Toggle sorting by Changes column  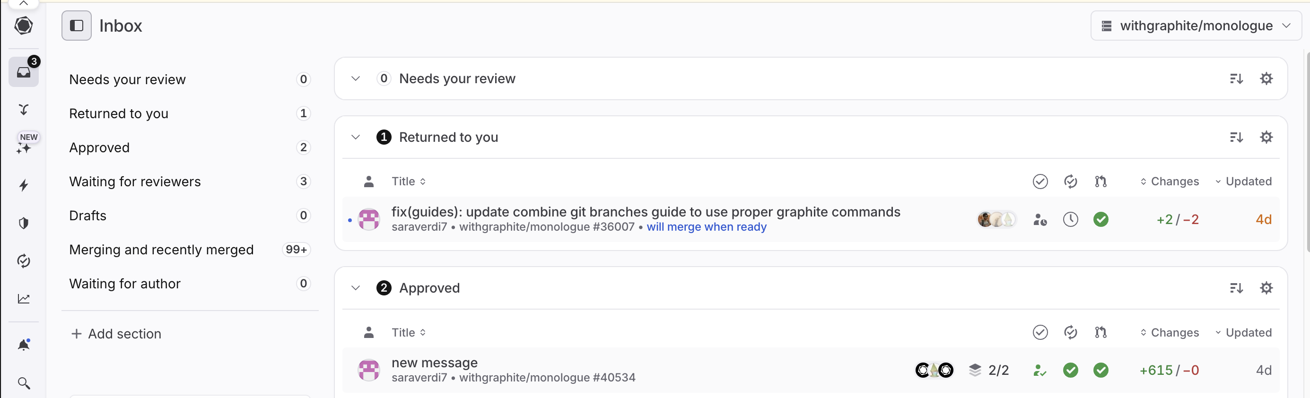pyautogui.click(x=1169, y=181)
